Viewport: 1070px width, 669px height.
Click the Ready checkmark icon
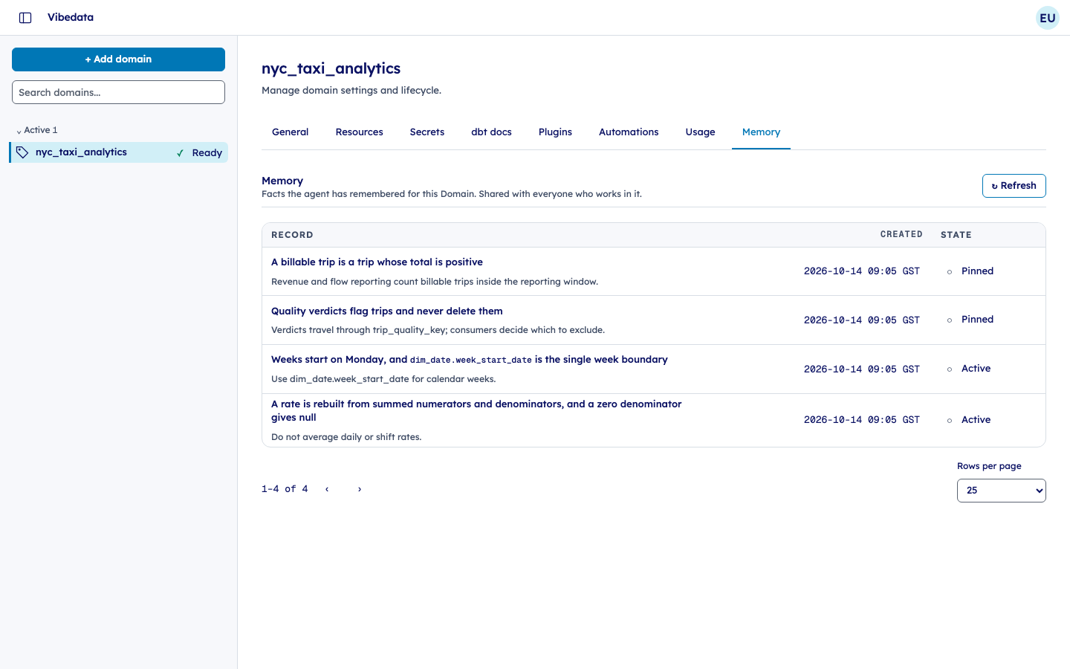coord(180,153)
